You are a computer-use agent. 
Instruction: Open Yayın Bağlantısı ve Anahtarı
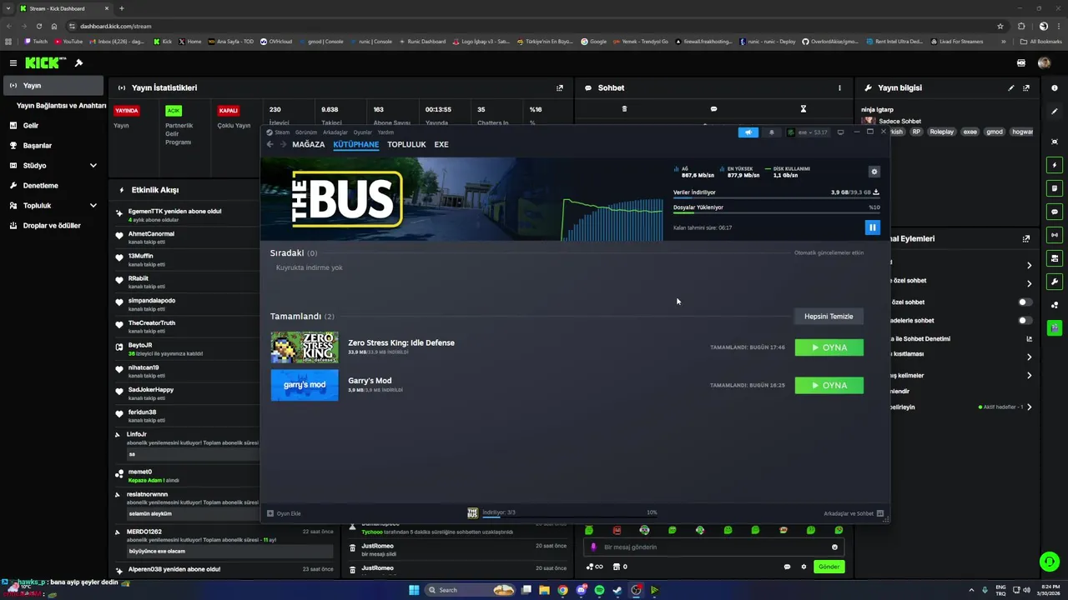click(x=61, y=105)
